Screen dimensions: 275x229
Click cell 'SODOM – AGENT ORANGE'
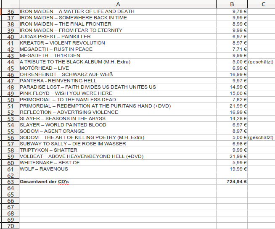pyautogui.click(x=118, y=132)
